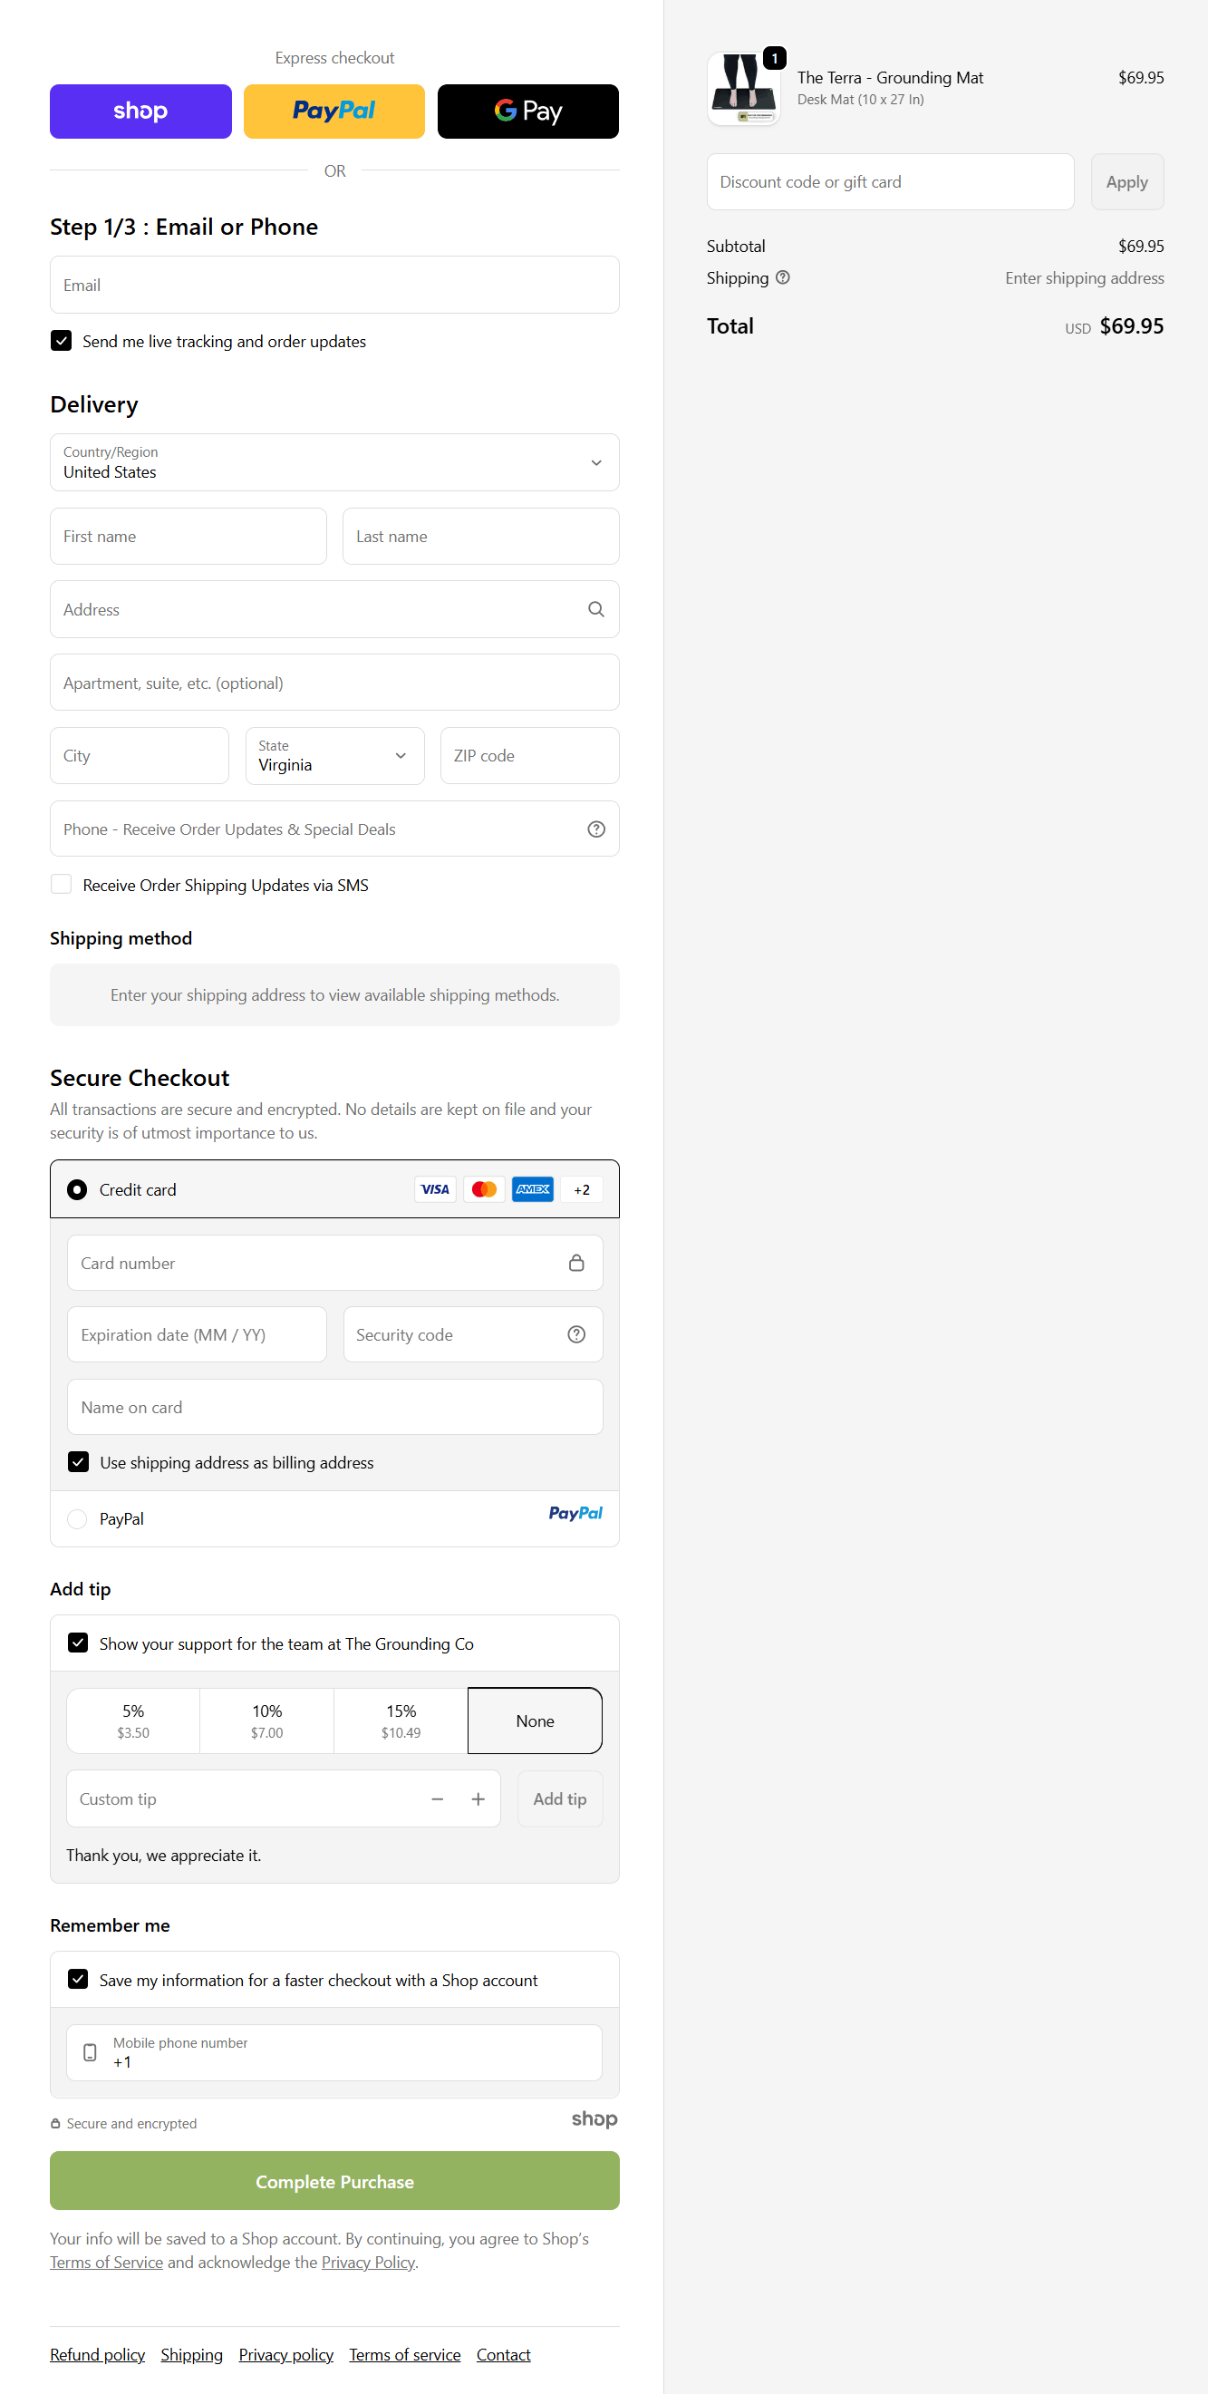Viewport: 1208px width, 2394px height.
Task: Pay with the Google Pay express button
Action: point(527,111)
